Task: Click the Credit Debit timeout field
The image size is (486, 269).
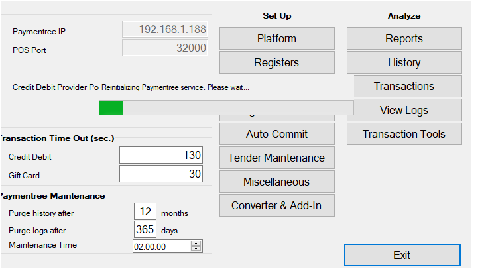Action: [x=161, y=155]
